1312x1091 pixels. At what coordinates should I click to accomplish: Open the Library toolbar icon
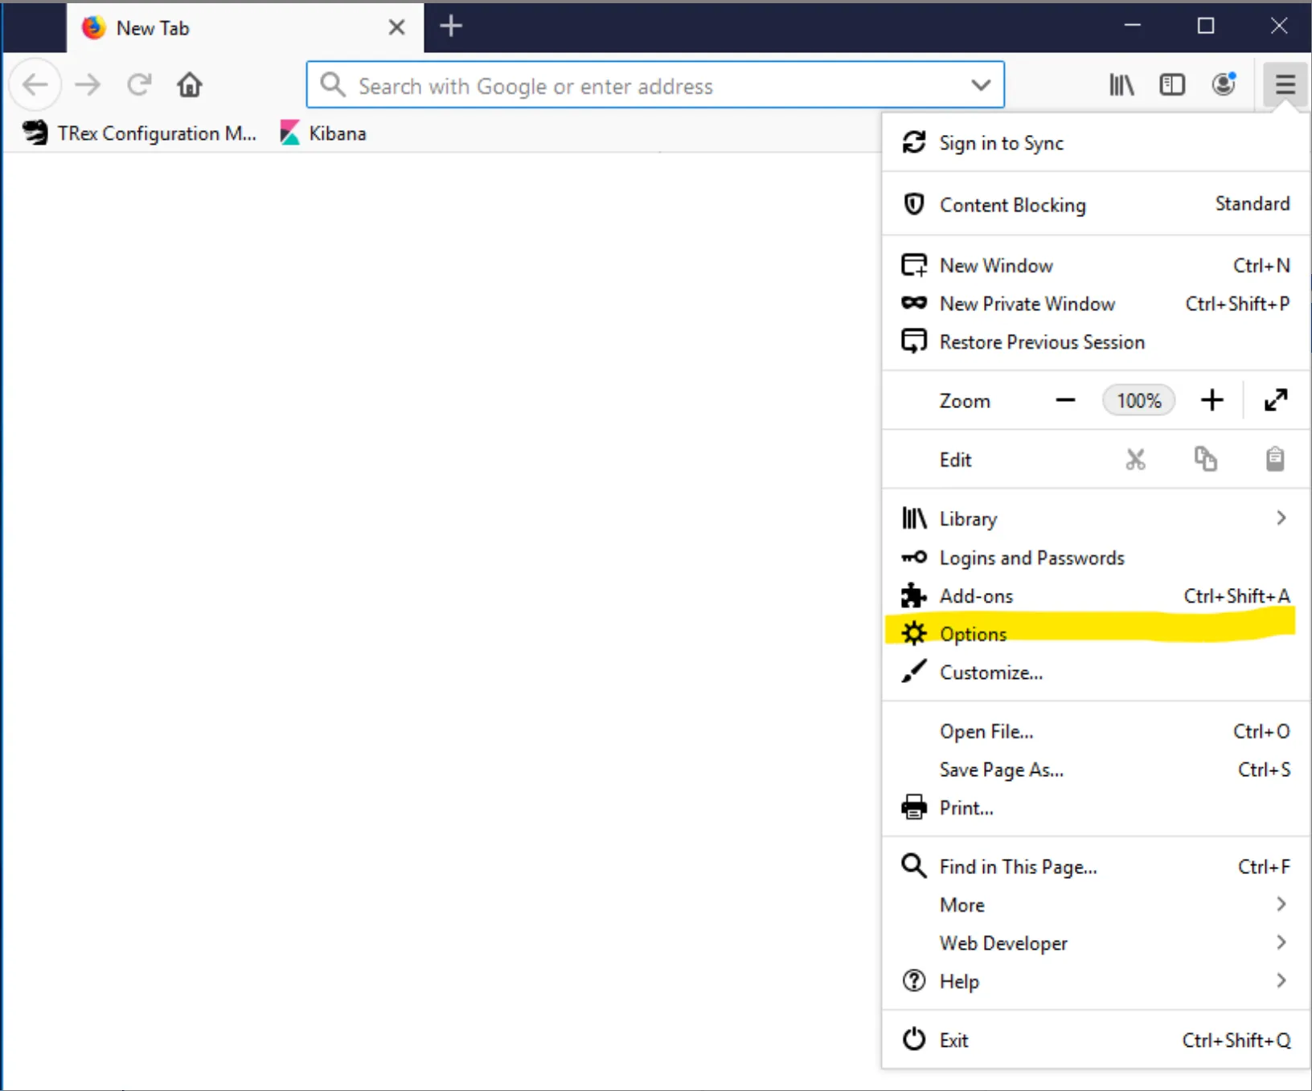click(x=1121, y=84)
